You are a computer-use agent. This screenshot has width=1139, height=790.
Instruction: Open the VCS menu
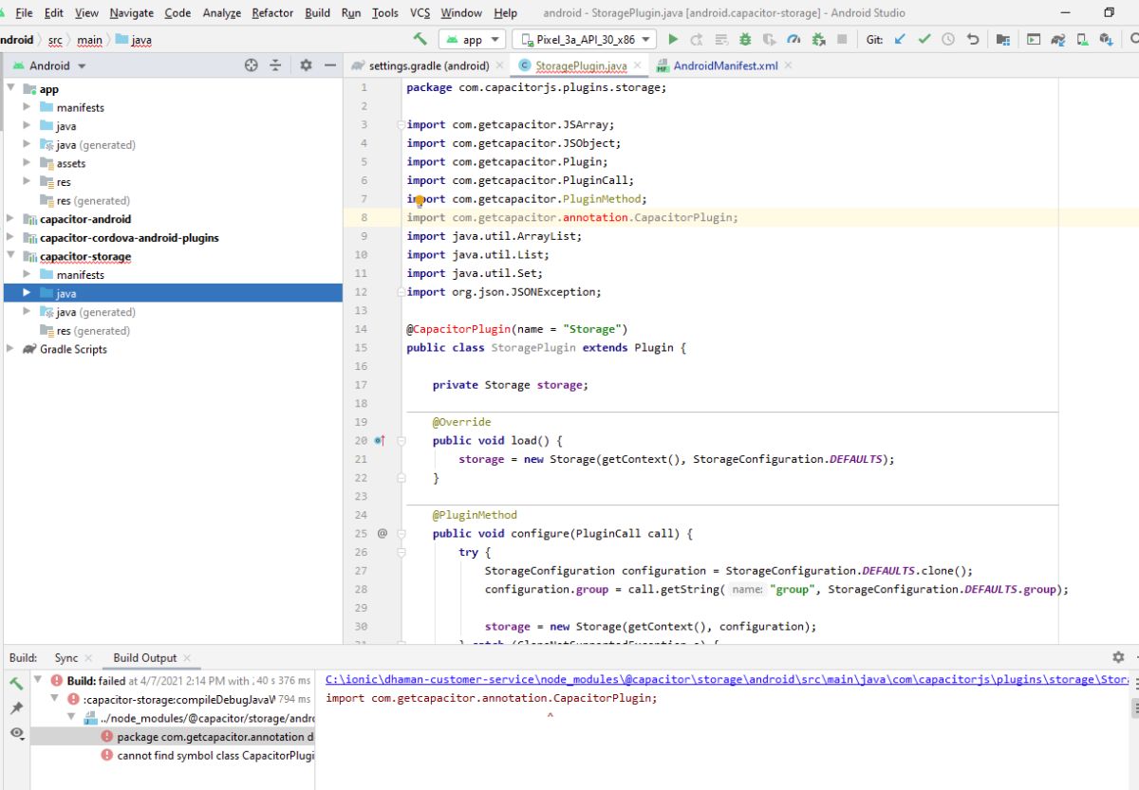pos(420,12)
